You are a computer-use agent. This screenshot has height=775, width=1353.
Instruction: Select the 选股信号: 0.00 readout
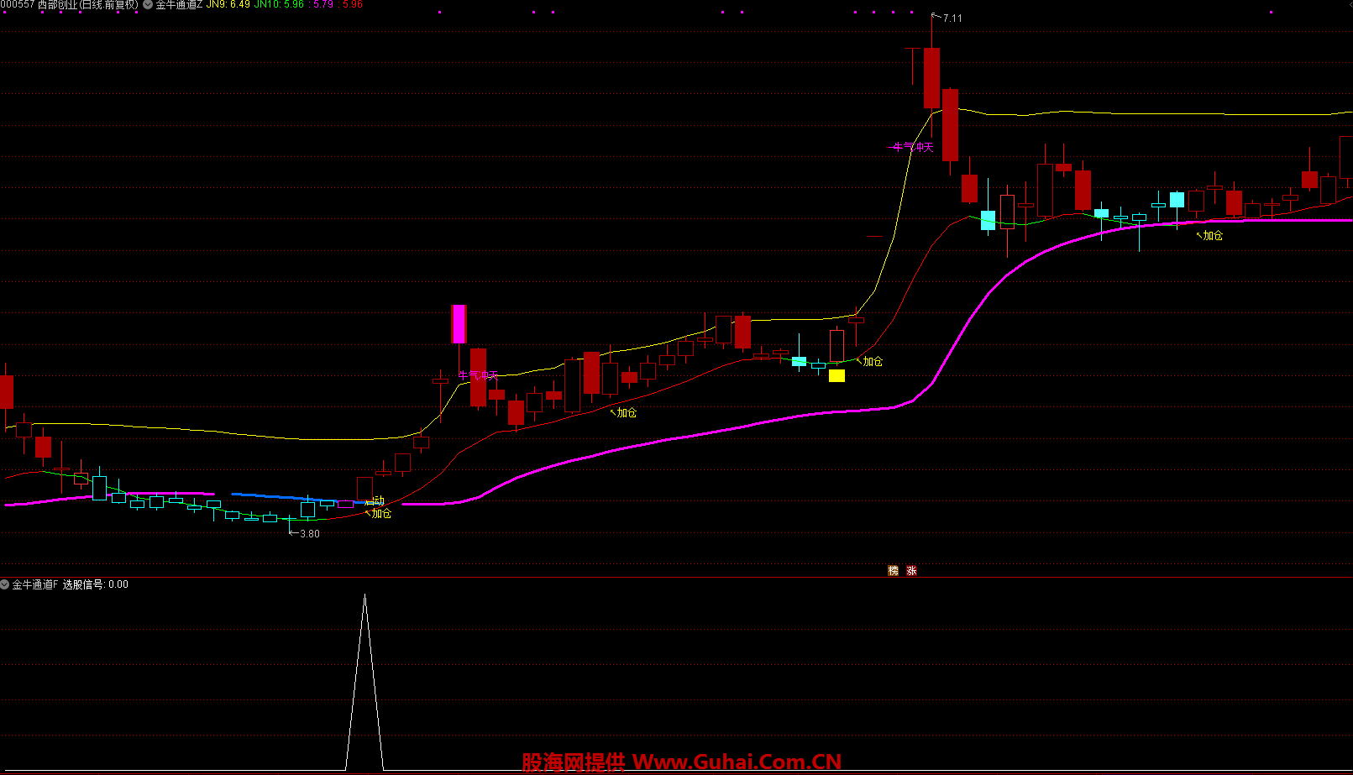[96, 584]
